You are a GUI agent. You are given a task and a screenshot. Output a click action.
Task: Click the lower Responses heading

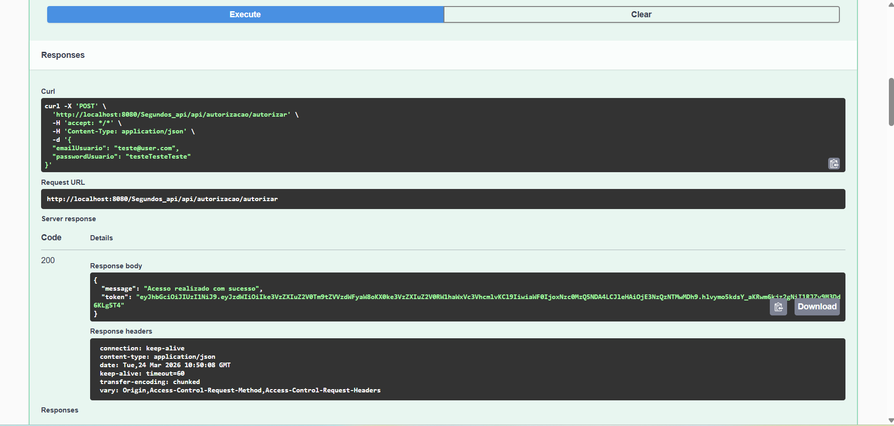pos(59,410)
